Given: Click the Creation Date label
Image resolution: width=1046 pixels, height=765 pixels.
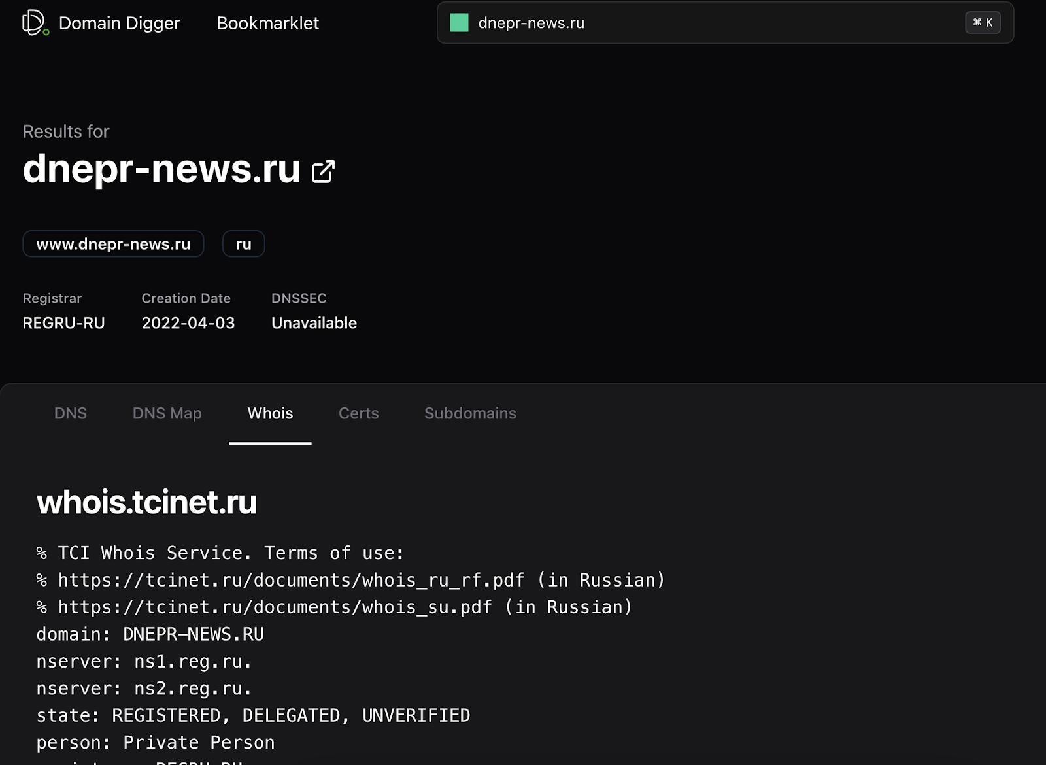Looking at the screenshot, I should point(186,298).
